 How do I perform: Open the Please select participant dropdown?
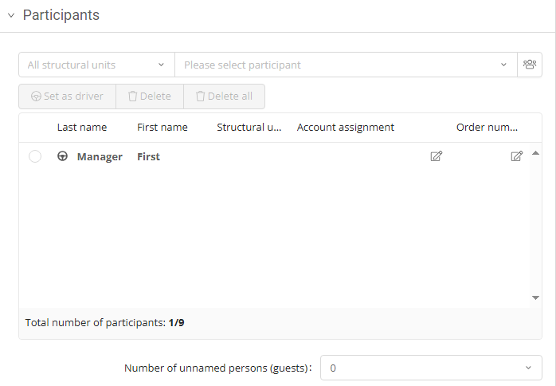tap(345, 65)
